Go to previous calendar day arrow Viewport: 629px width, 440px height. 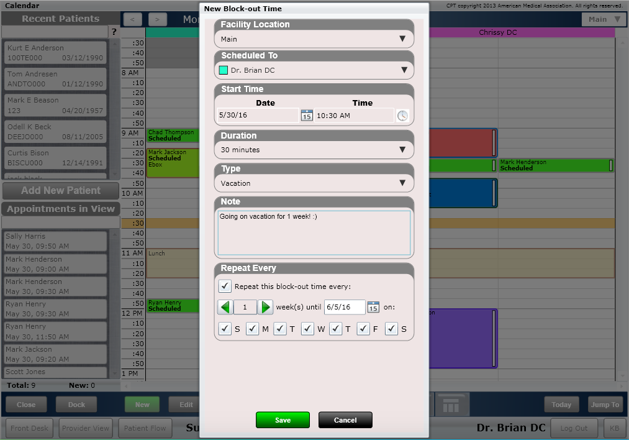[x=136, y=19]
